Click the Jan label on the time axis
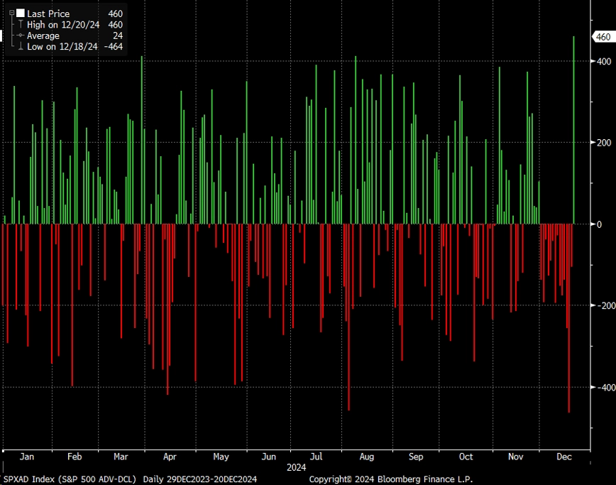 point(27,457)
